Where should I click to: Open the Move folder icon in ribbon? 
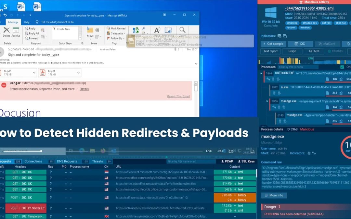90,30
